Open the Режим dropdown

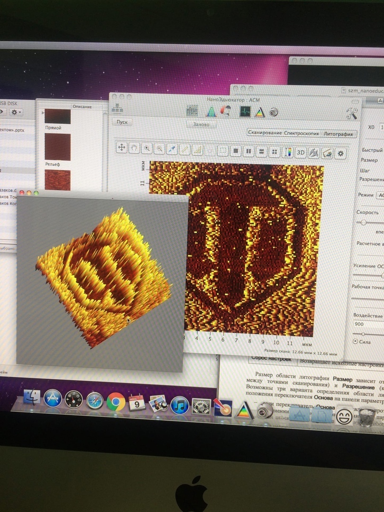[x=380, y=195]
